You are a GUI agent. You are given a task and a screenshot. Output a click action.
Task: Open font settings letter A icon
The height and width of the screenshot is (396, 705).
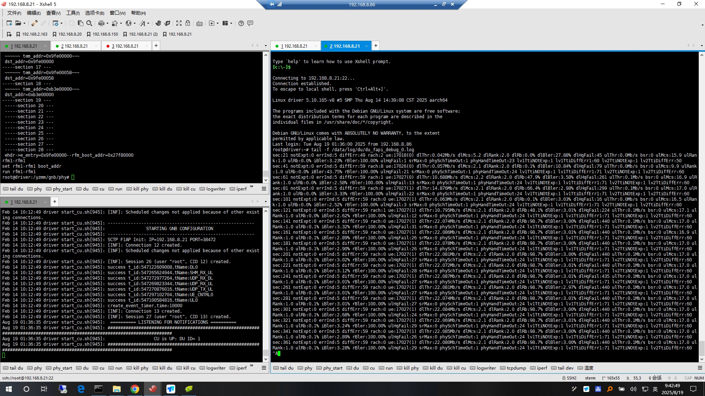click(142, 23)
